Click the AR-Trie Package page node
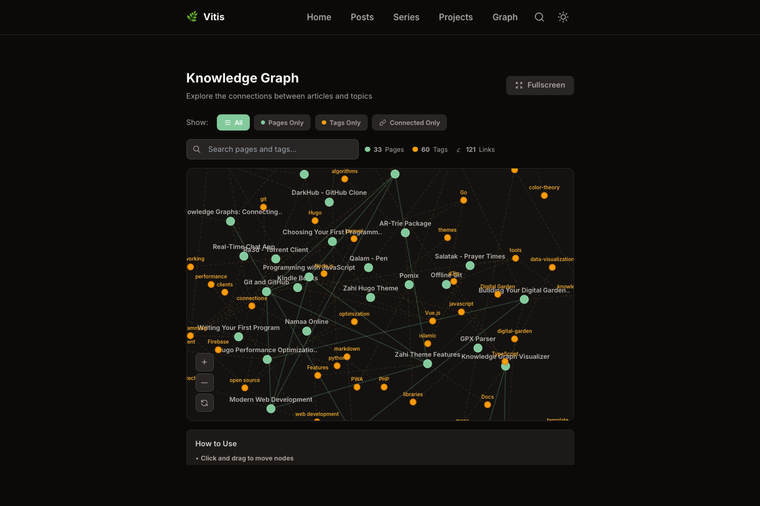This screenshot has width=760, height=506. click(x=405, y=233)
